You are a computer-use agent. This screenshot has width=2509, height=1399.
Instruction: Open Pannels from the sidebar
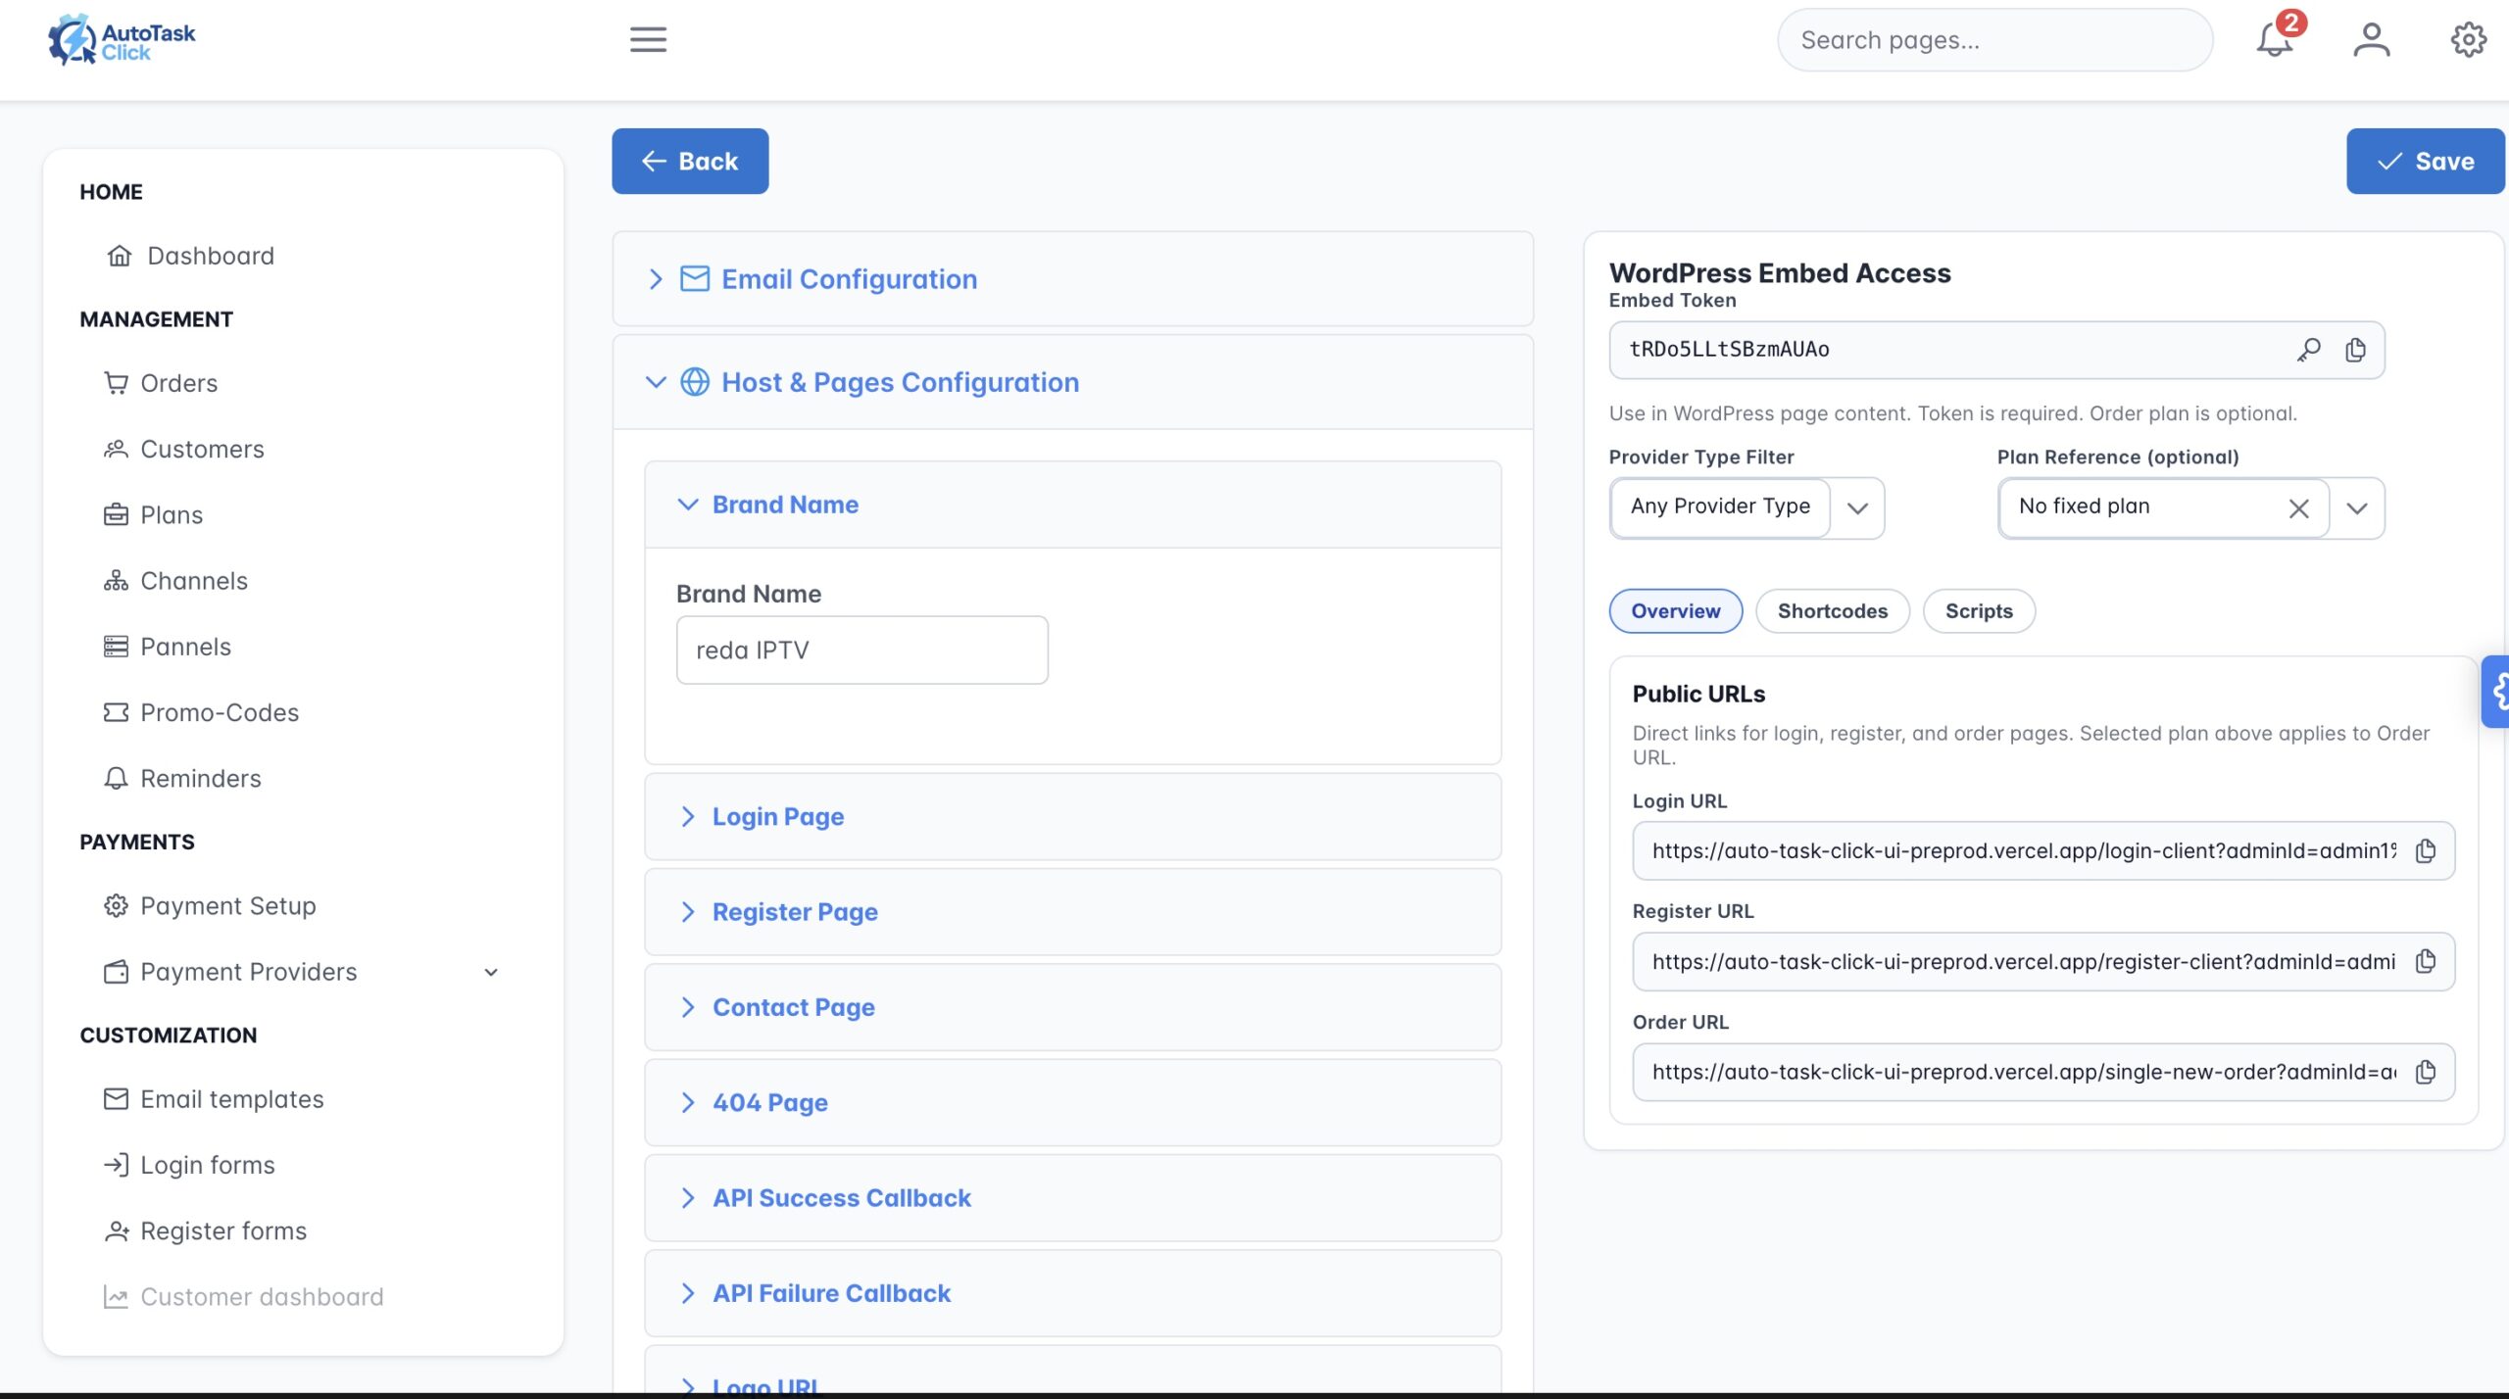(168, 647)
